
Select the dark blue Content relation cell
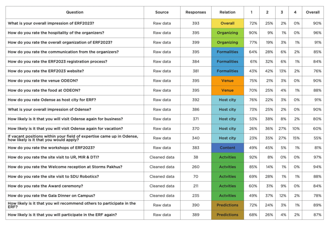[x=227, y=148]
